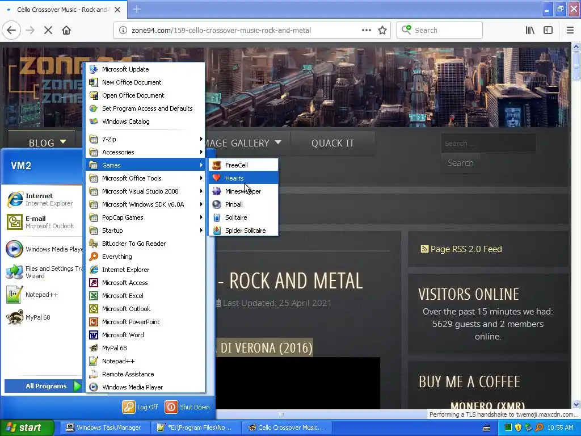581x436 pixels.
Task: Open pinned Notepad++ in Start menu left pane
Action: coord(43,295)
